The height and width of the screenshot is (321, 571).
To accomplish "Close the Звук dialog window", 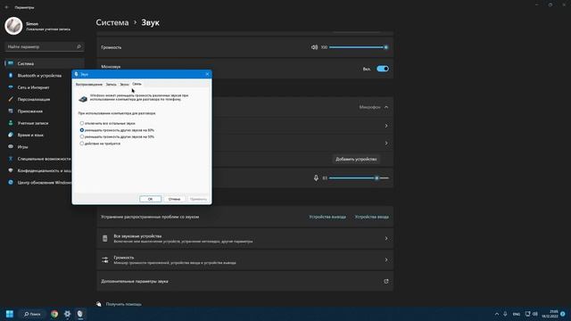I will [x=207, y=74].
